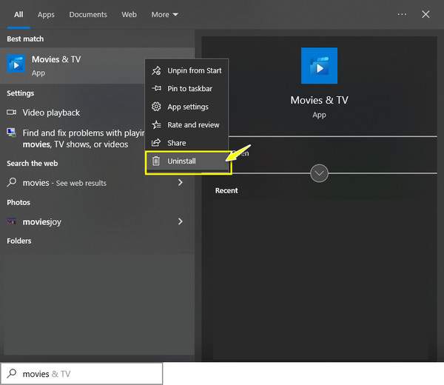Open the More dropdown filter

164,15
